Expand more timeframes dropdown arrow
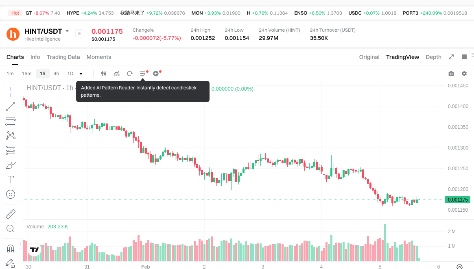Screen dimensions: 474x269 [x=81, y=74]
